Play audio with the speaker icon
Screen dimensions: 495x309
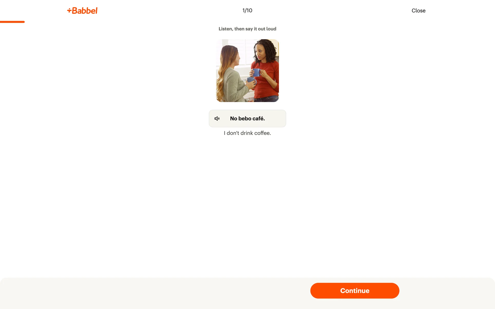tap(217, 118)
